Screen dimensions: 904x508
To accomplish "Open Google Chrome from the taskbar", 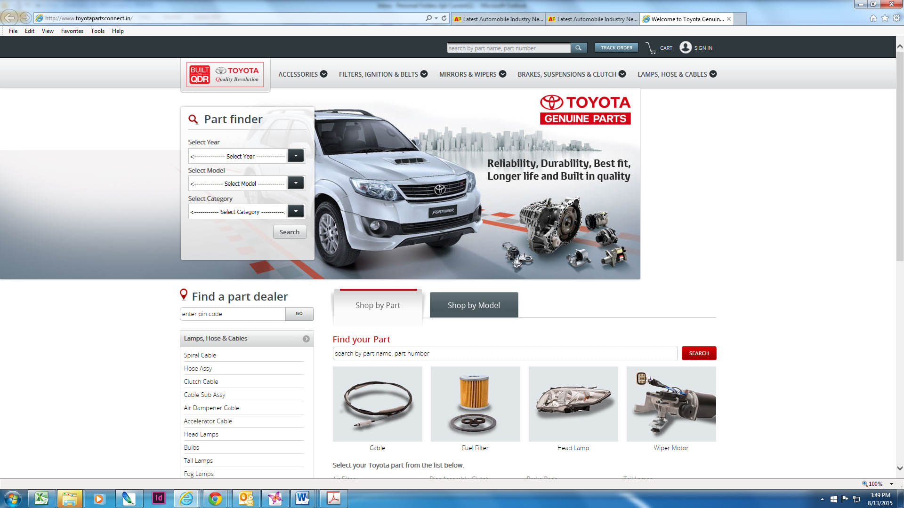I will click(215, 498).
